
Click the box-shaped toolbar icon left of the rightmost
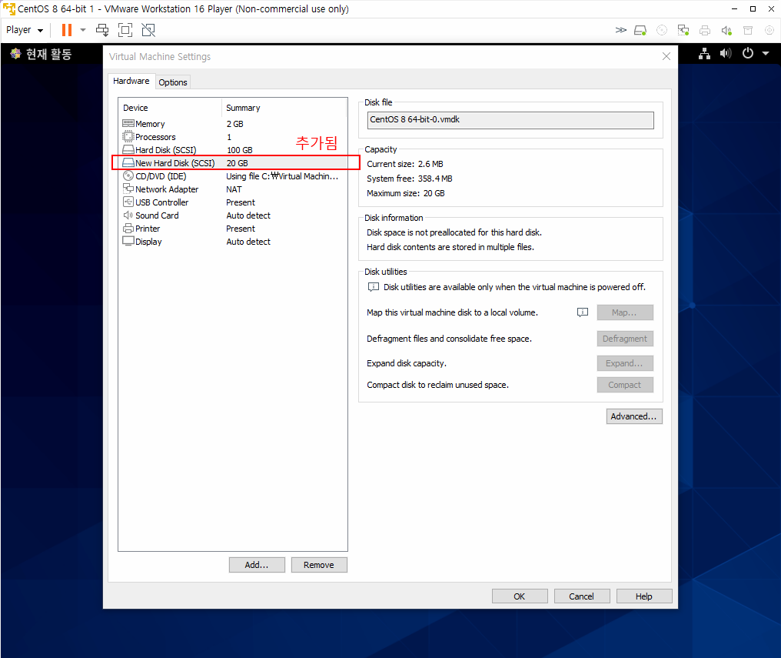pos(748,31)
